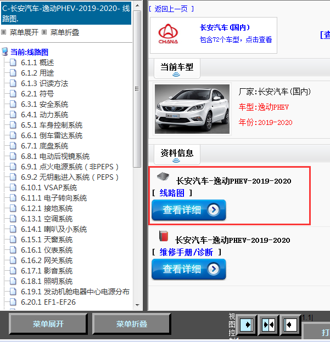Click the page icon beside 6.1.1 概述
The width and height of the screenshot is (330, 342).
pos(13,62)
